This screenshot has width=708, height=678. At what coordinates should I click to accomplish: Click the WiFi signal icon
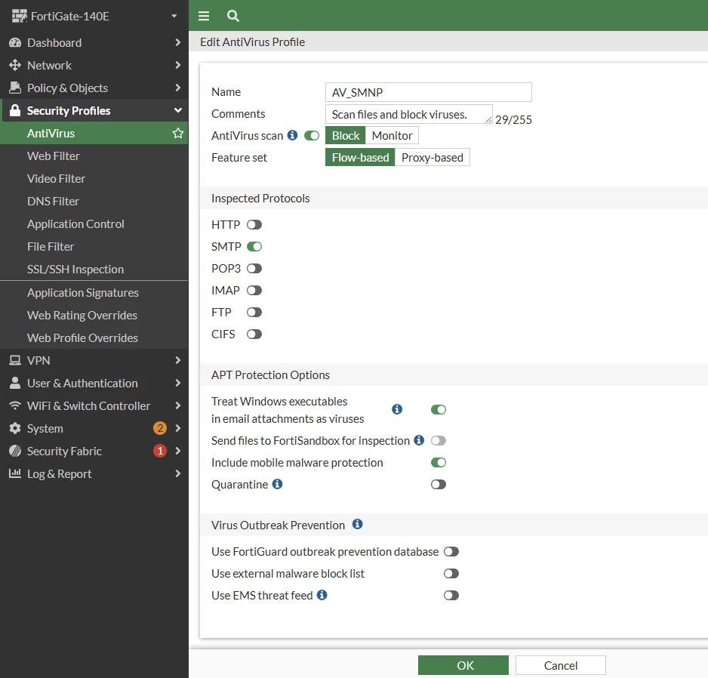pos(15,405)
